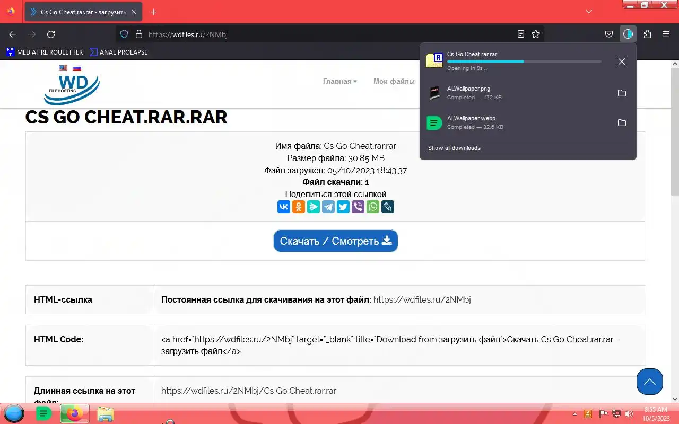Viewport: 679px width, 424px height.
Task: Open the Windows Start orb
Action: pyautogui.click(x=14, y=413)
